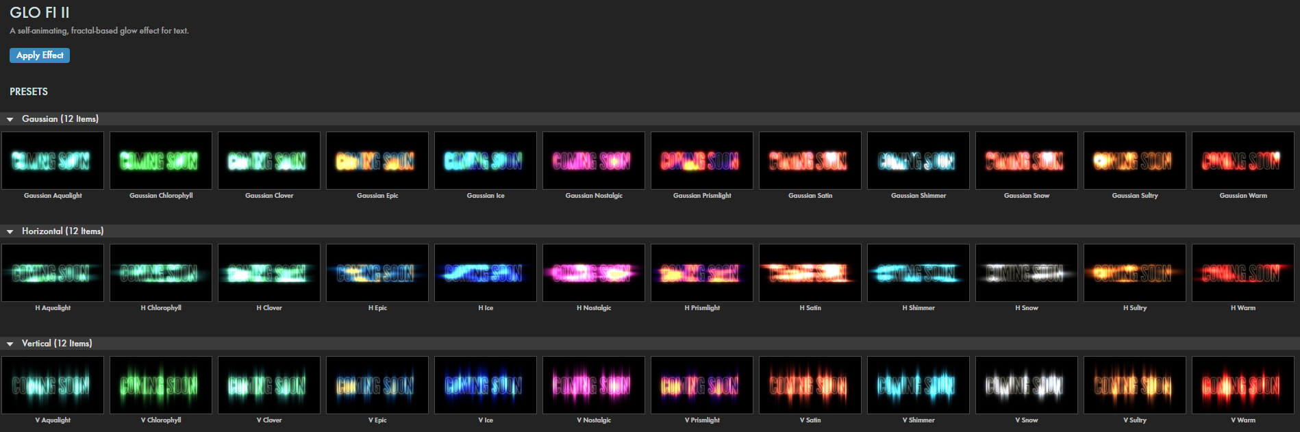1300x432 pixels.
Task: Select the Gaussian Prismlight preset
Action: coord(702,161)
